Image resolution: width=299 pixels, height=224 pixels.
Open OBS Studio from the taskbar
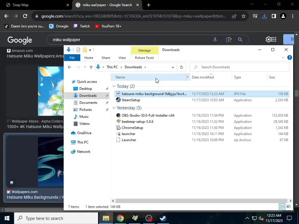149,218
